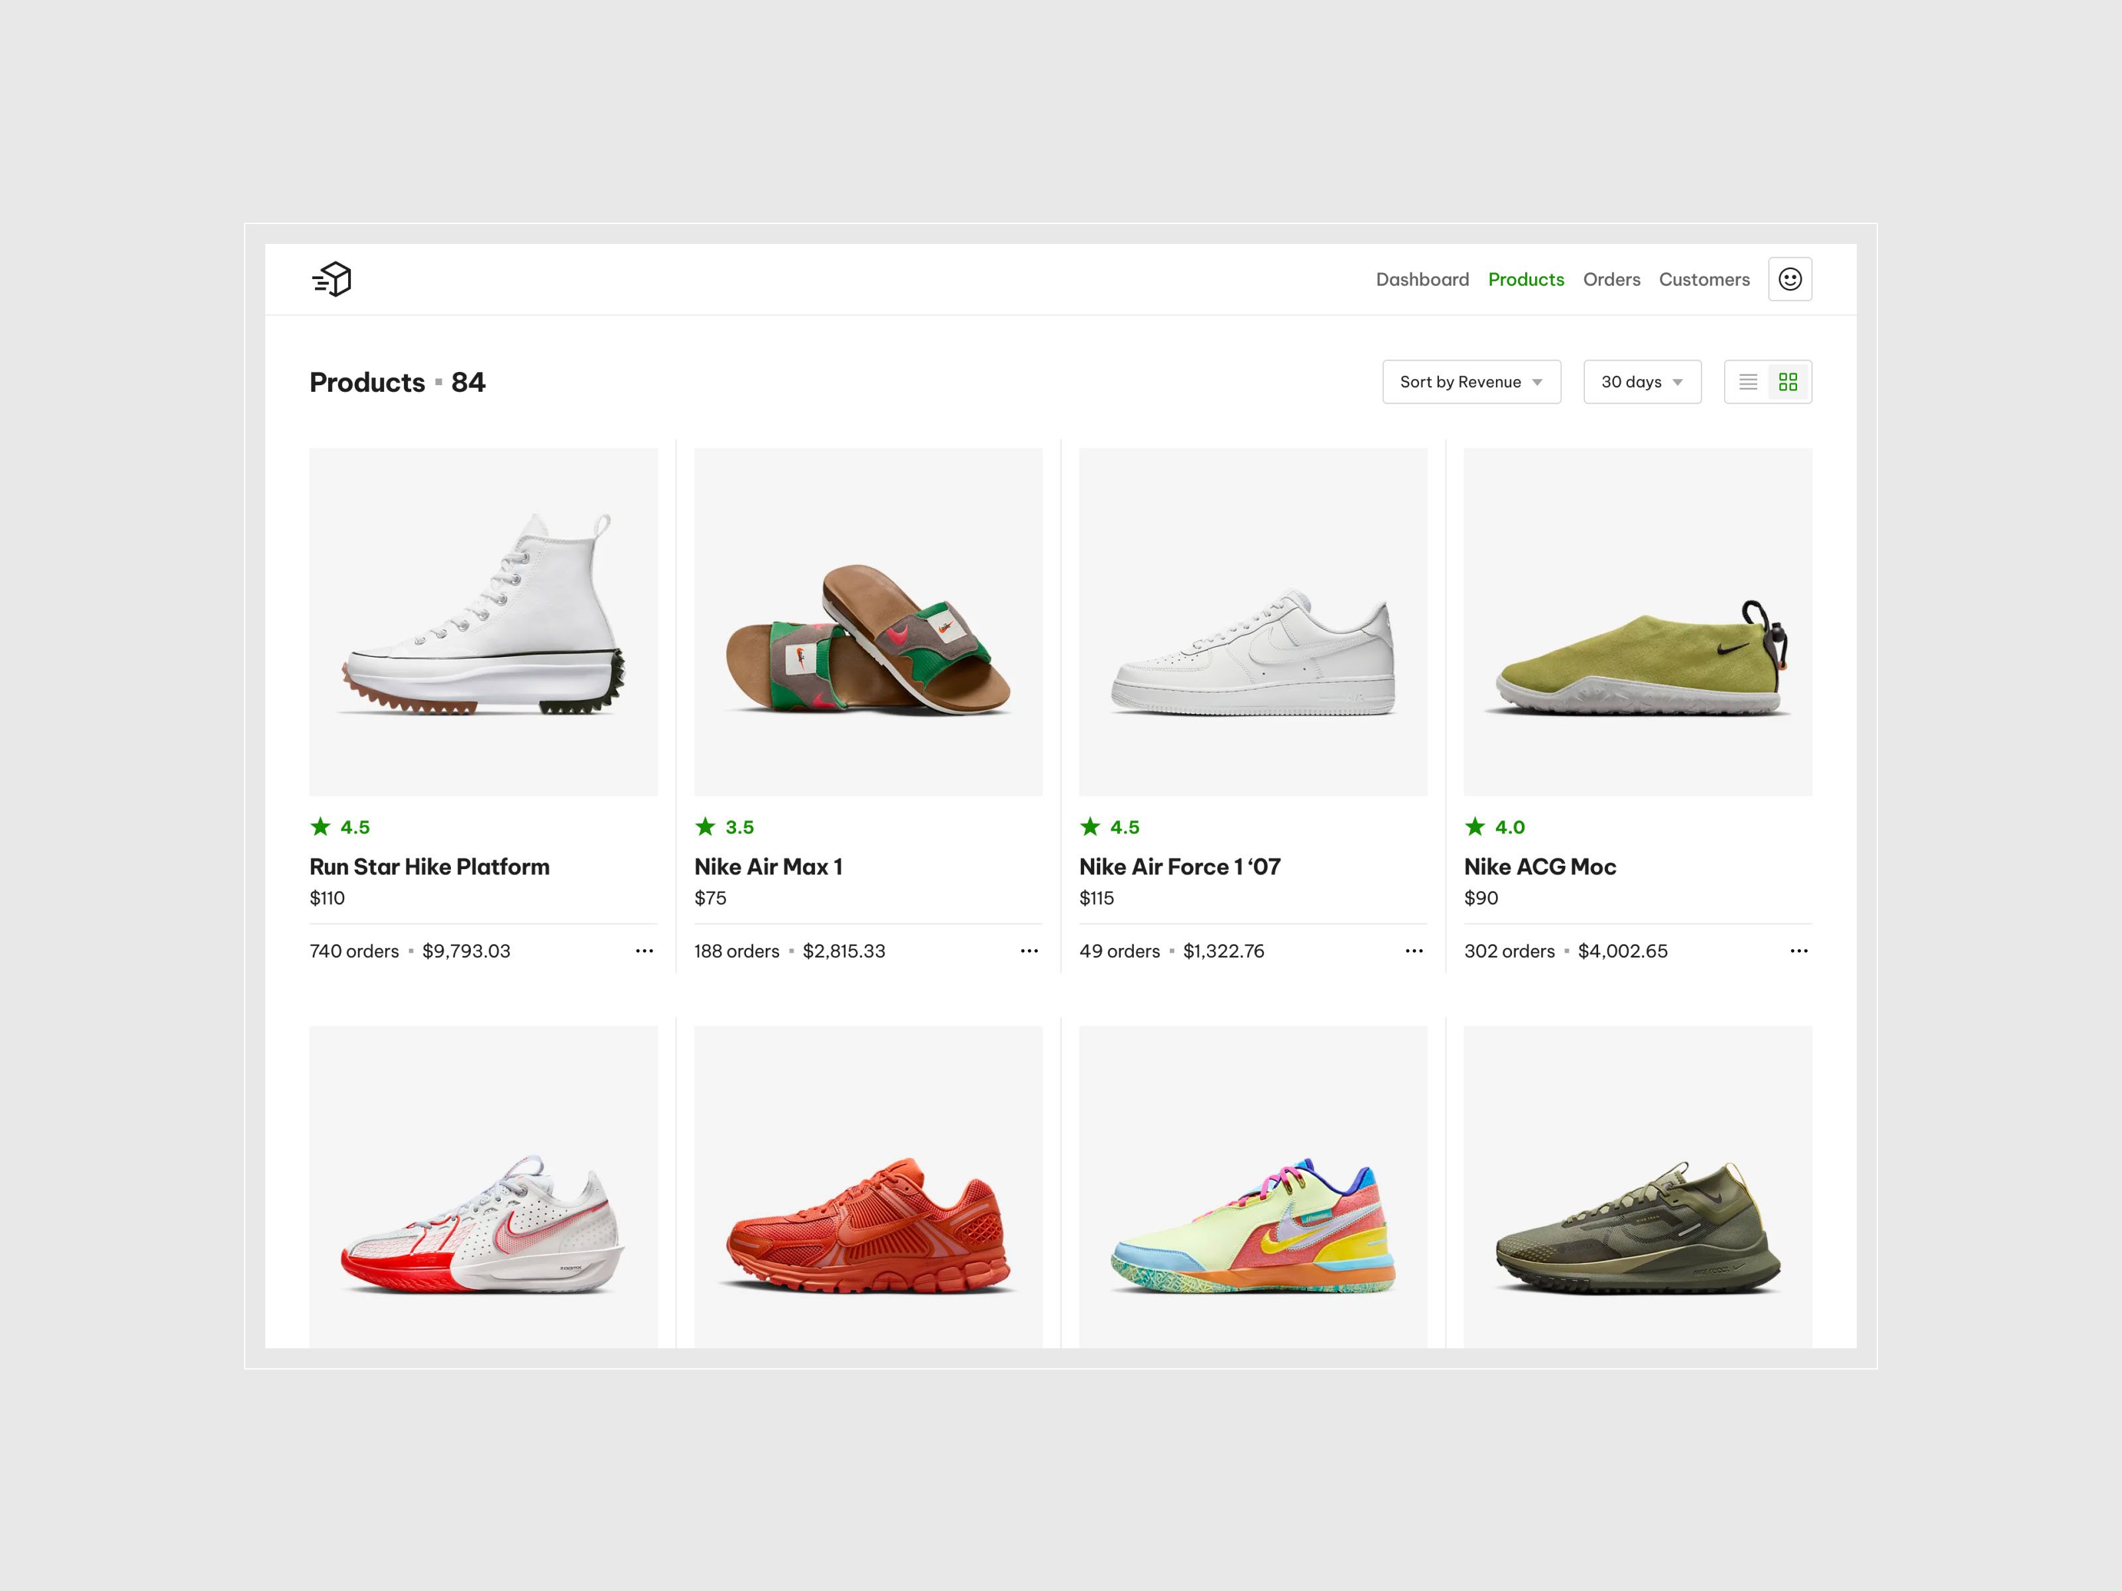Image resolution: width=2122 pixels, height=1591 pixels.
Task: Open the Products tab
Action: click(1527, 279)
